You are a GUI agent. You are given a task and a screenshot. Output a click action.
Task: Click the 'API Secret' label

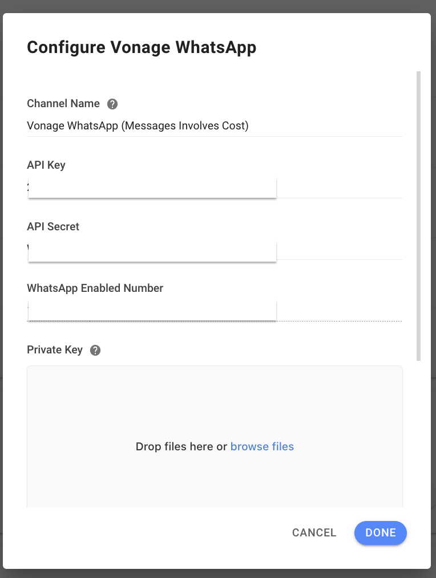53,226
